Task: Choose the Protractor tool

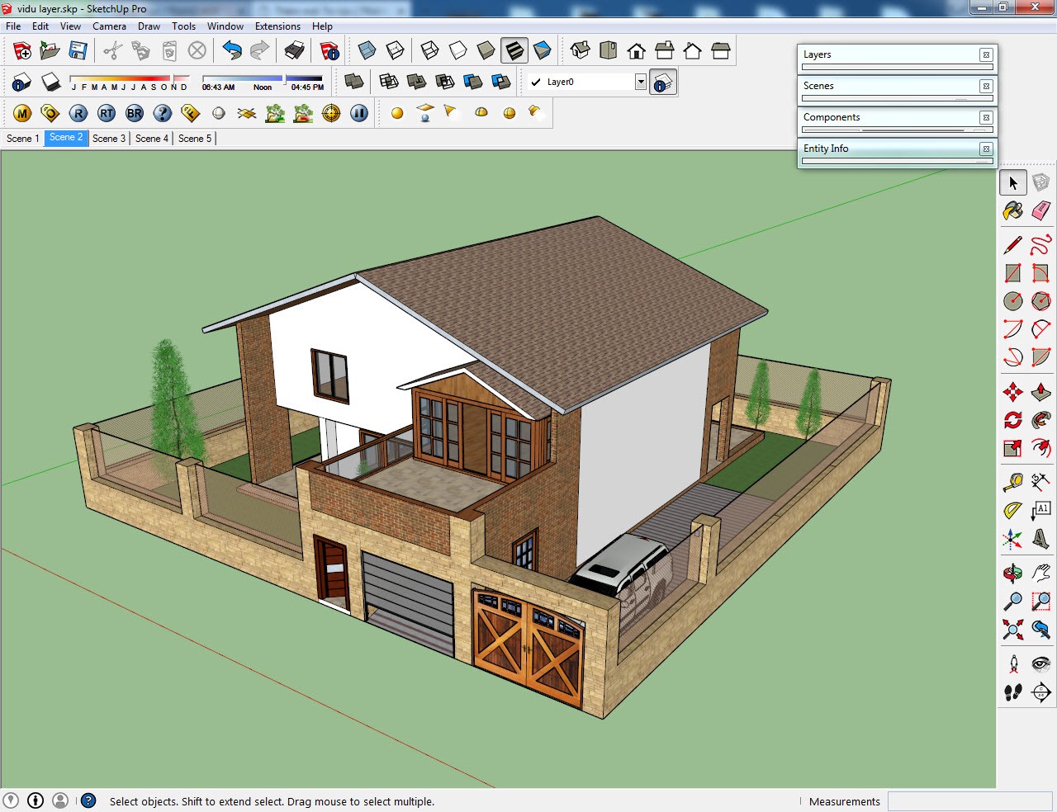Action: pyautogui.click(x=1013, y=511)
